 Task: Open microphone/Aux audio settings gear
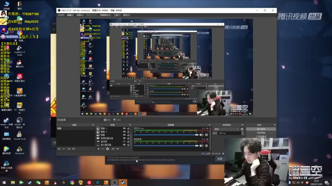coord(206,135)
